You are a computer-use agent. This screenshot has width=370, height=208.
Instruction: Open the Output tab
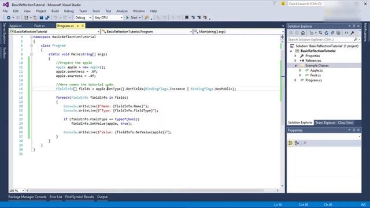point(102,197)
